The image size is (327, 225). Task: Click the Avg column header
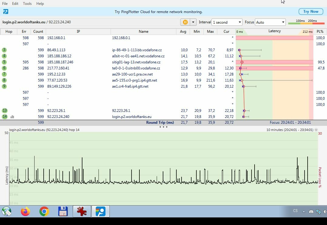[x=183, y=32]
